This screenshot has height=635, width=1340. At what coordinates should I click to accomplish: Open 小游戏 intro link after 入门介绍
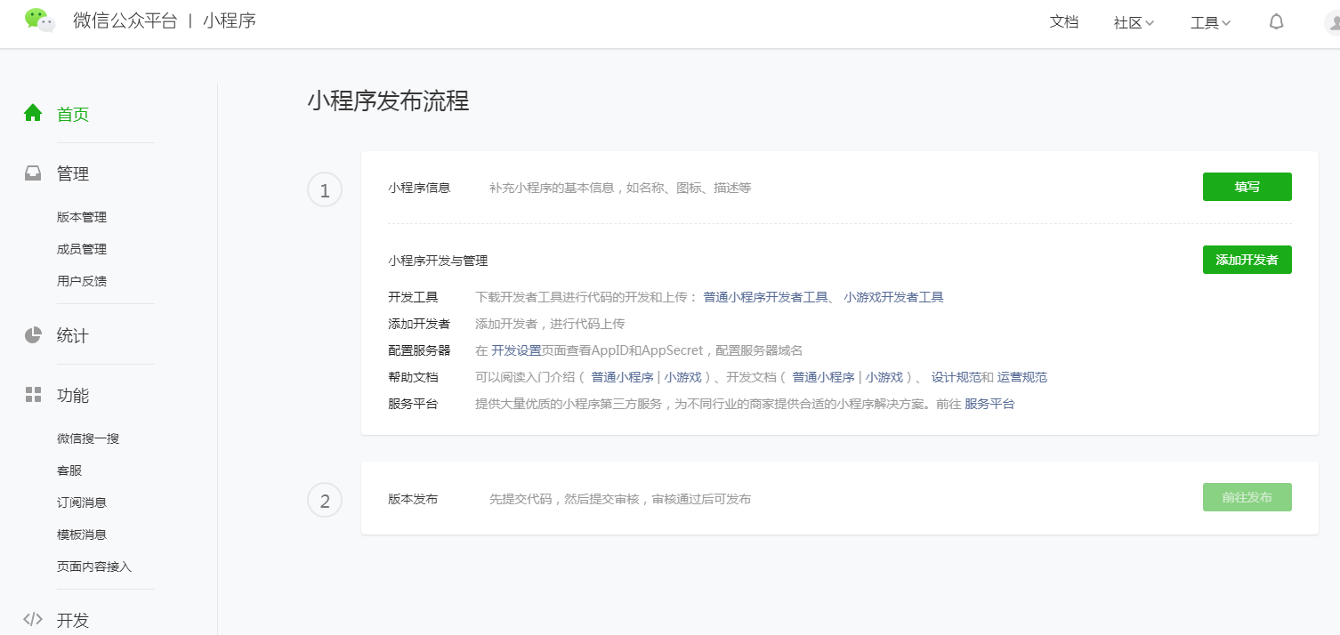682,377
